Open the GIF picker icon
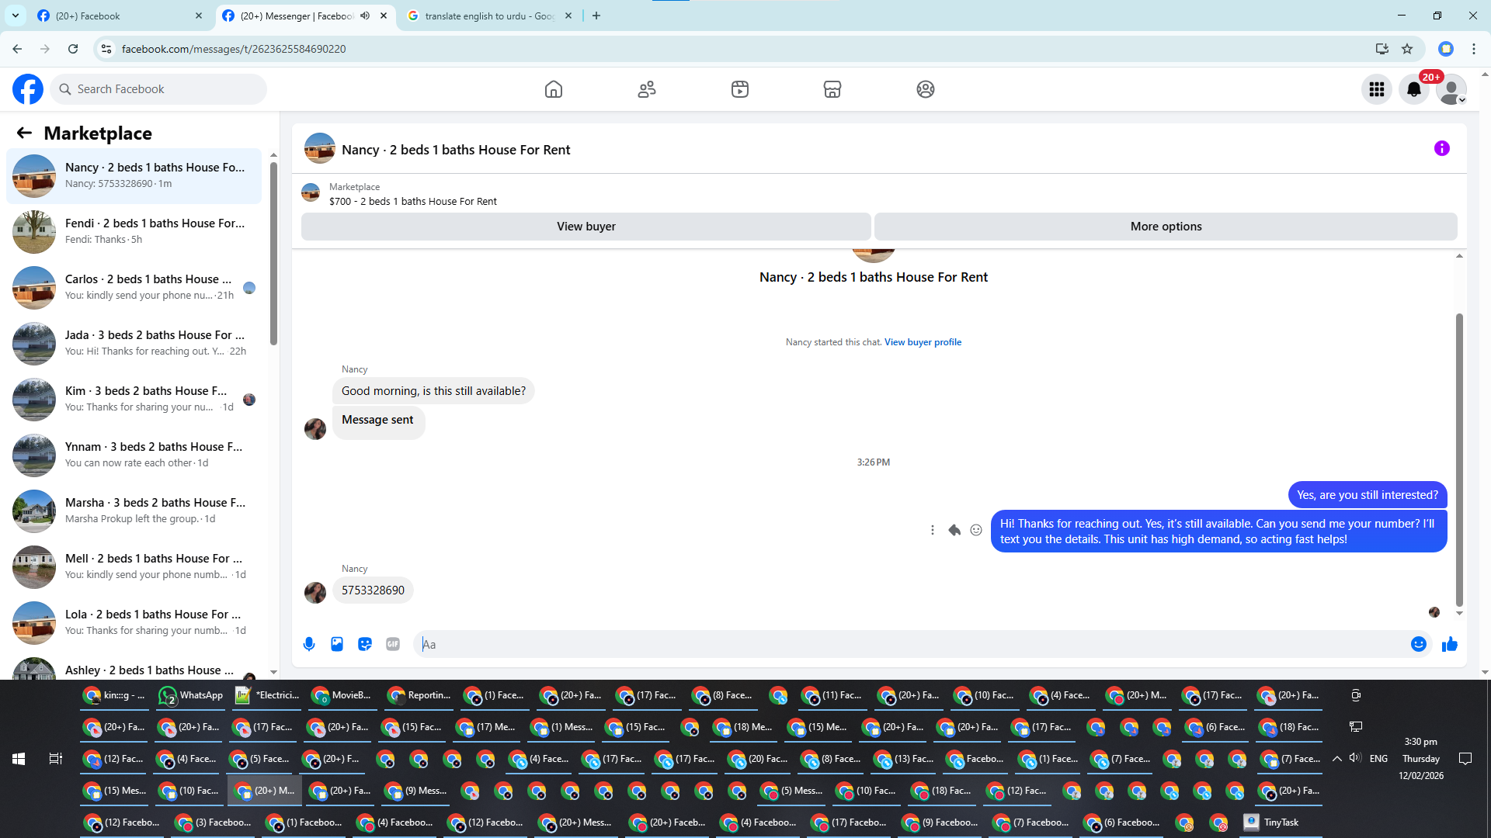This screenshot has height=838, width=1491. click(393, 644)
